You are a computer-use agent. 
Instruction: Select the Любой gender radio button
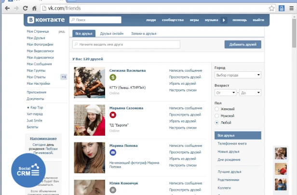click(x=217, y=123)
